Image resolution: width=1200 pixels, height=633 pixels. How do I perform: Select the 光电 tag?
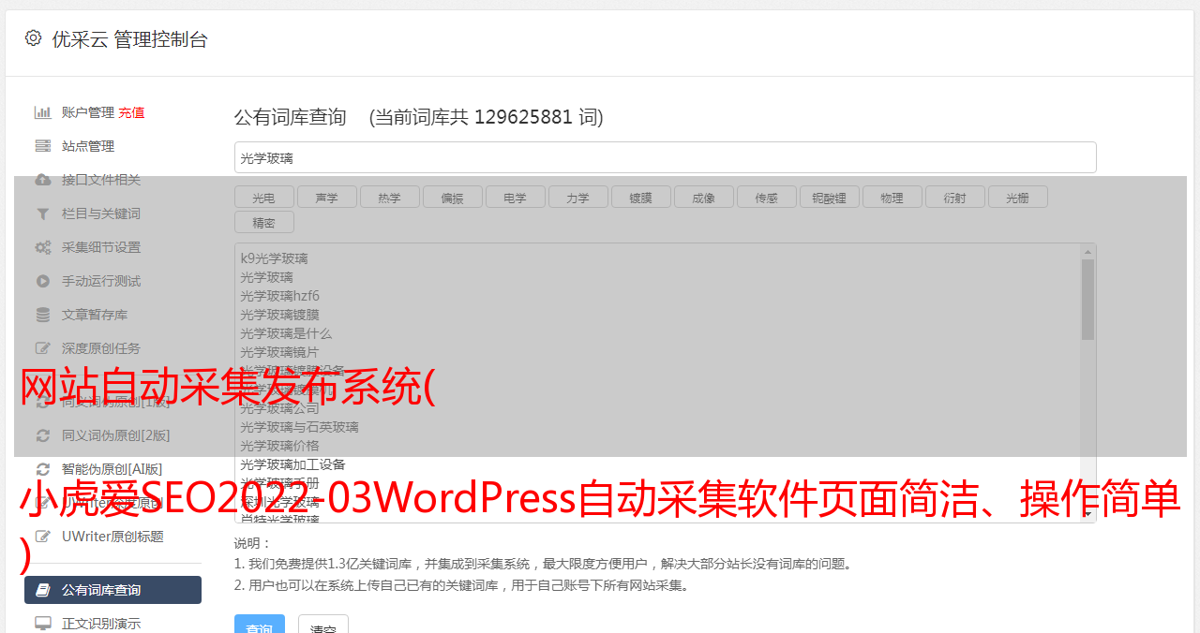point(263,197)
